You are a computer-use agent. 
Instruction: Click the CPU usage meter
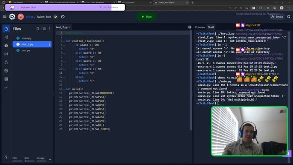[17, 159]
